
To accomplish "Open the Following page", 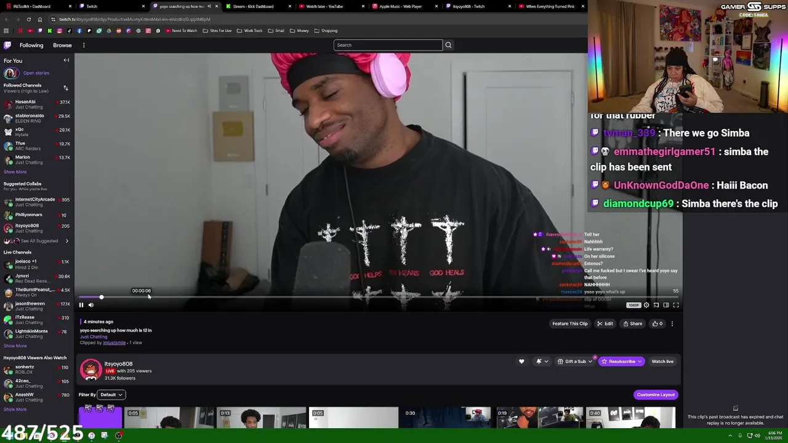I will [31, 45].
